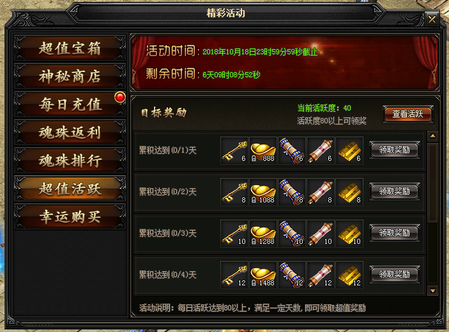Select the 魂珠返利 tab
Viewport: 449px width, 332px height.
click(70, 132)
